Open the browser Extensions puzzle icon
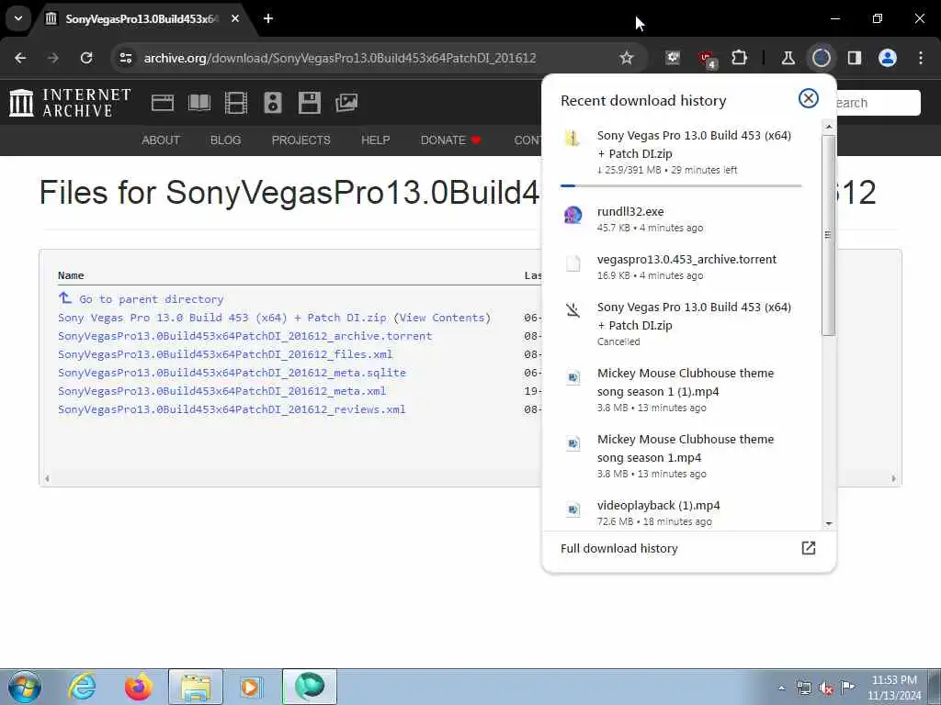The height and width of the screenshot is (705, 941). 740,58
